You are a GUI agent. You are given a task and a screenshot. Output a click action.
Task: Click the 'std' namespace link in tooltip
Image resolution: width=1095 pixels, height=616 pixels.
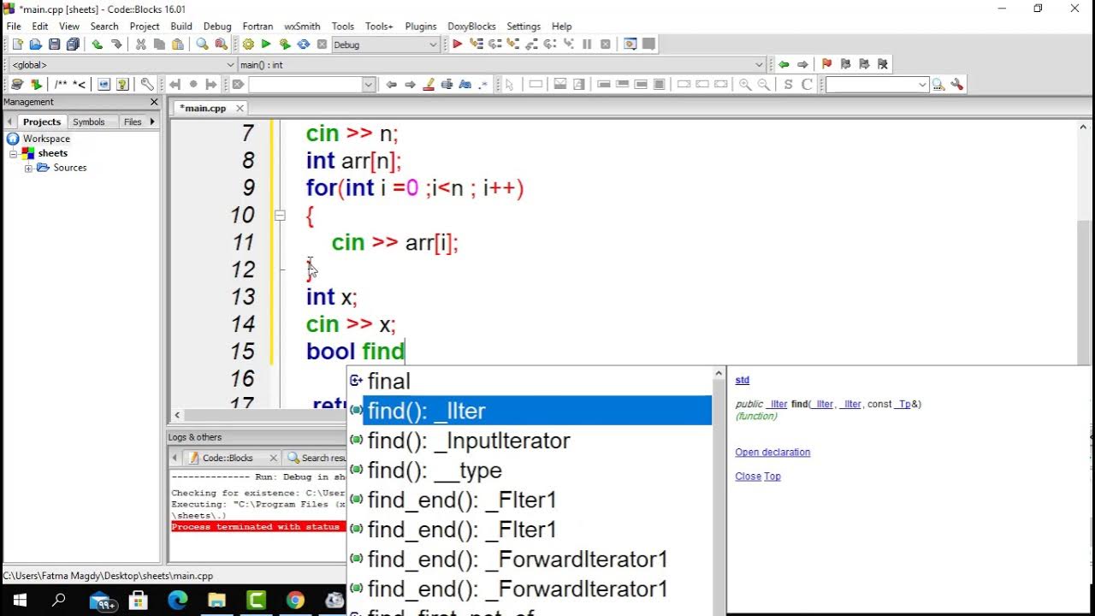743,380
